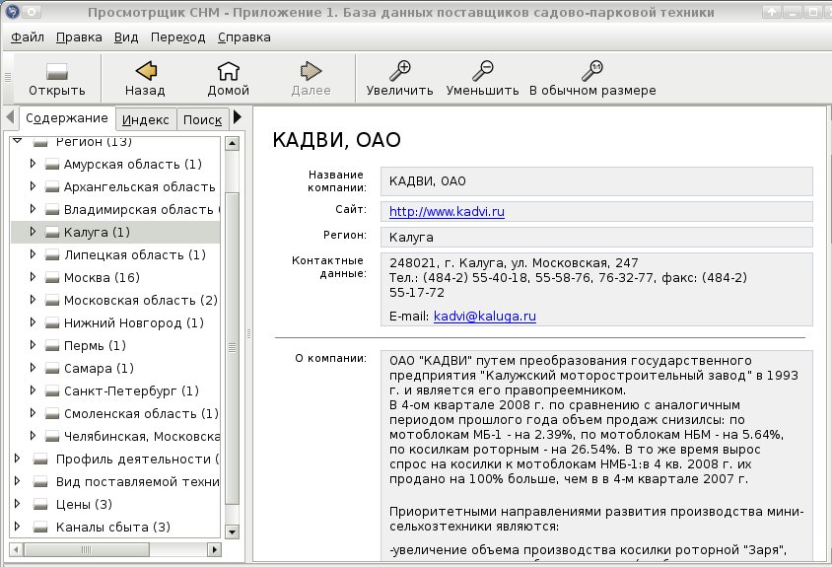This screenshot has width=832, height=567.
Task: Click folder icon beside Пермь (1)
Action: (x=52, y=345)
